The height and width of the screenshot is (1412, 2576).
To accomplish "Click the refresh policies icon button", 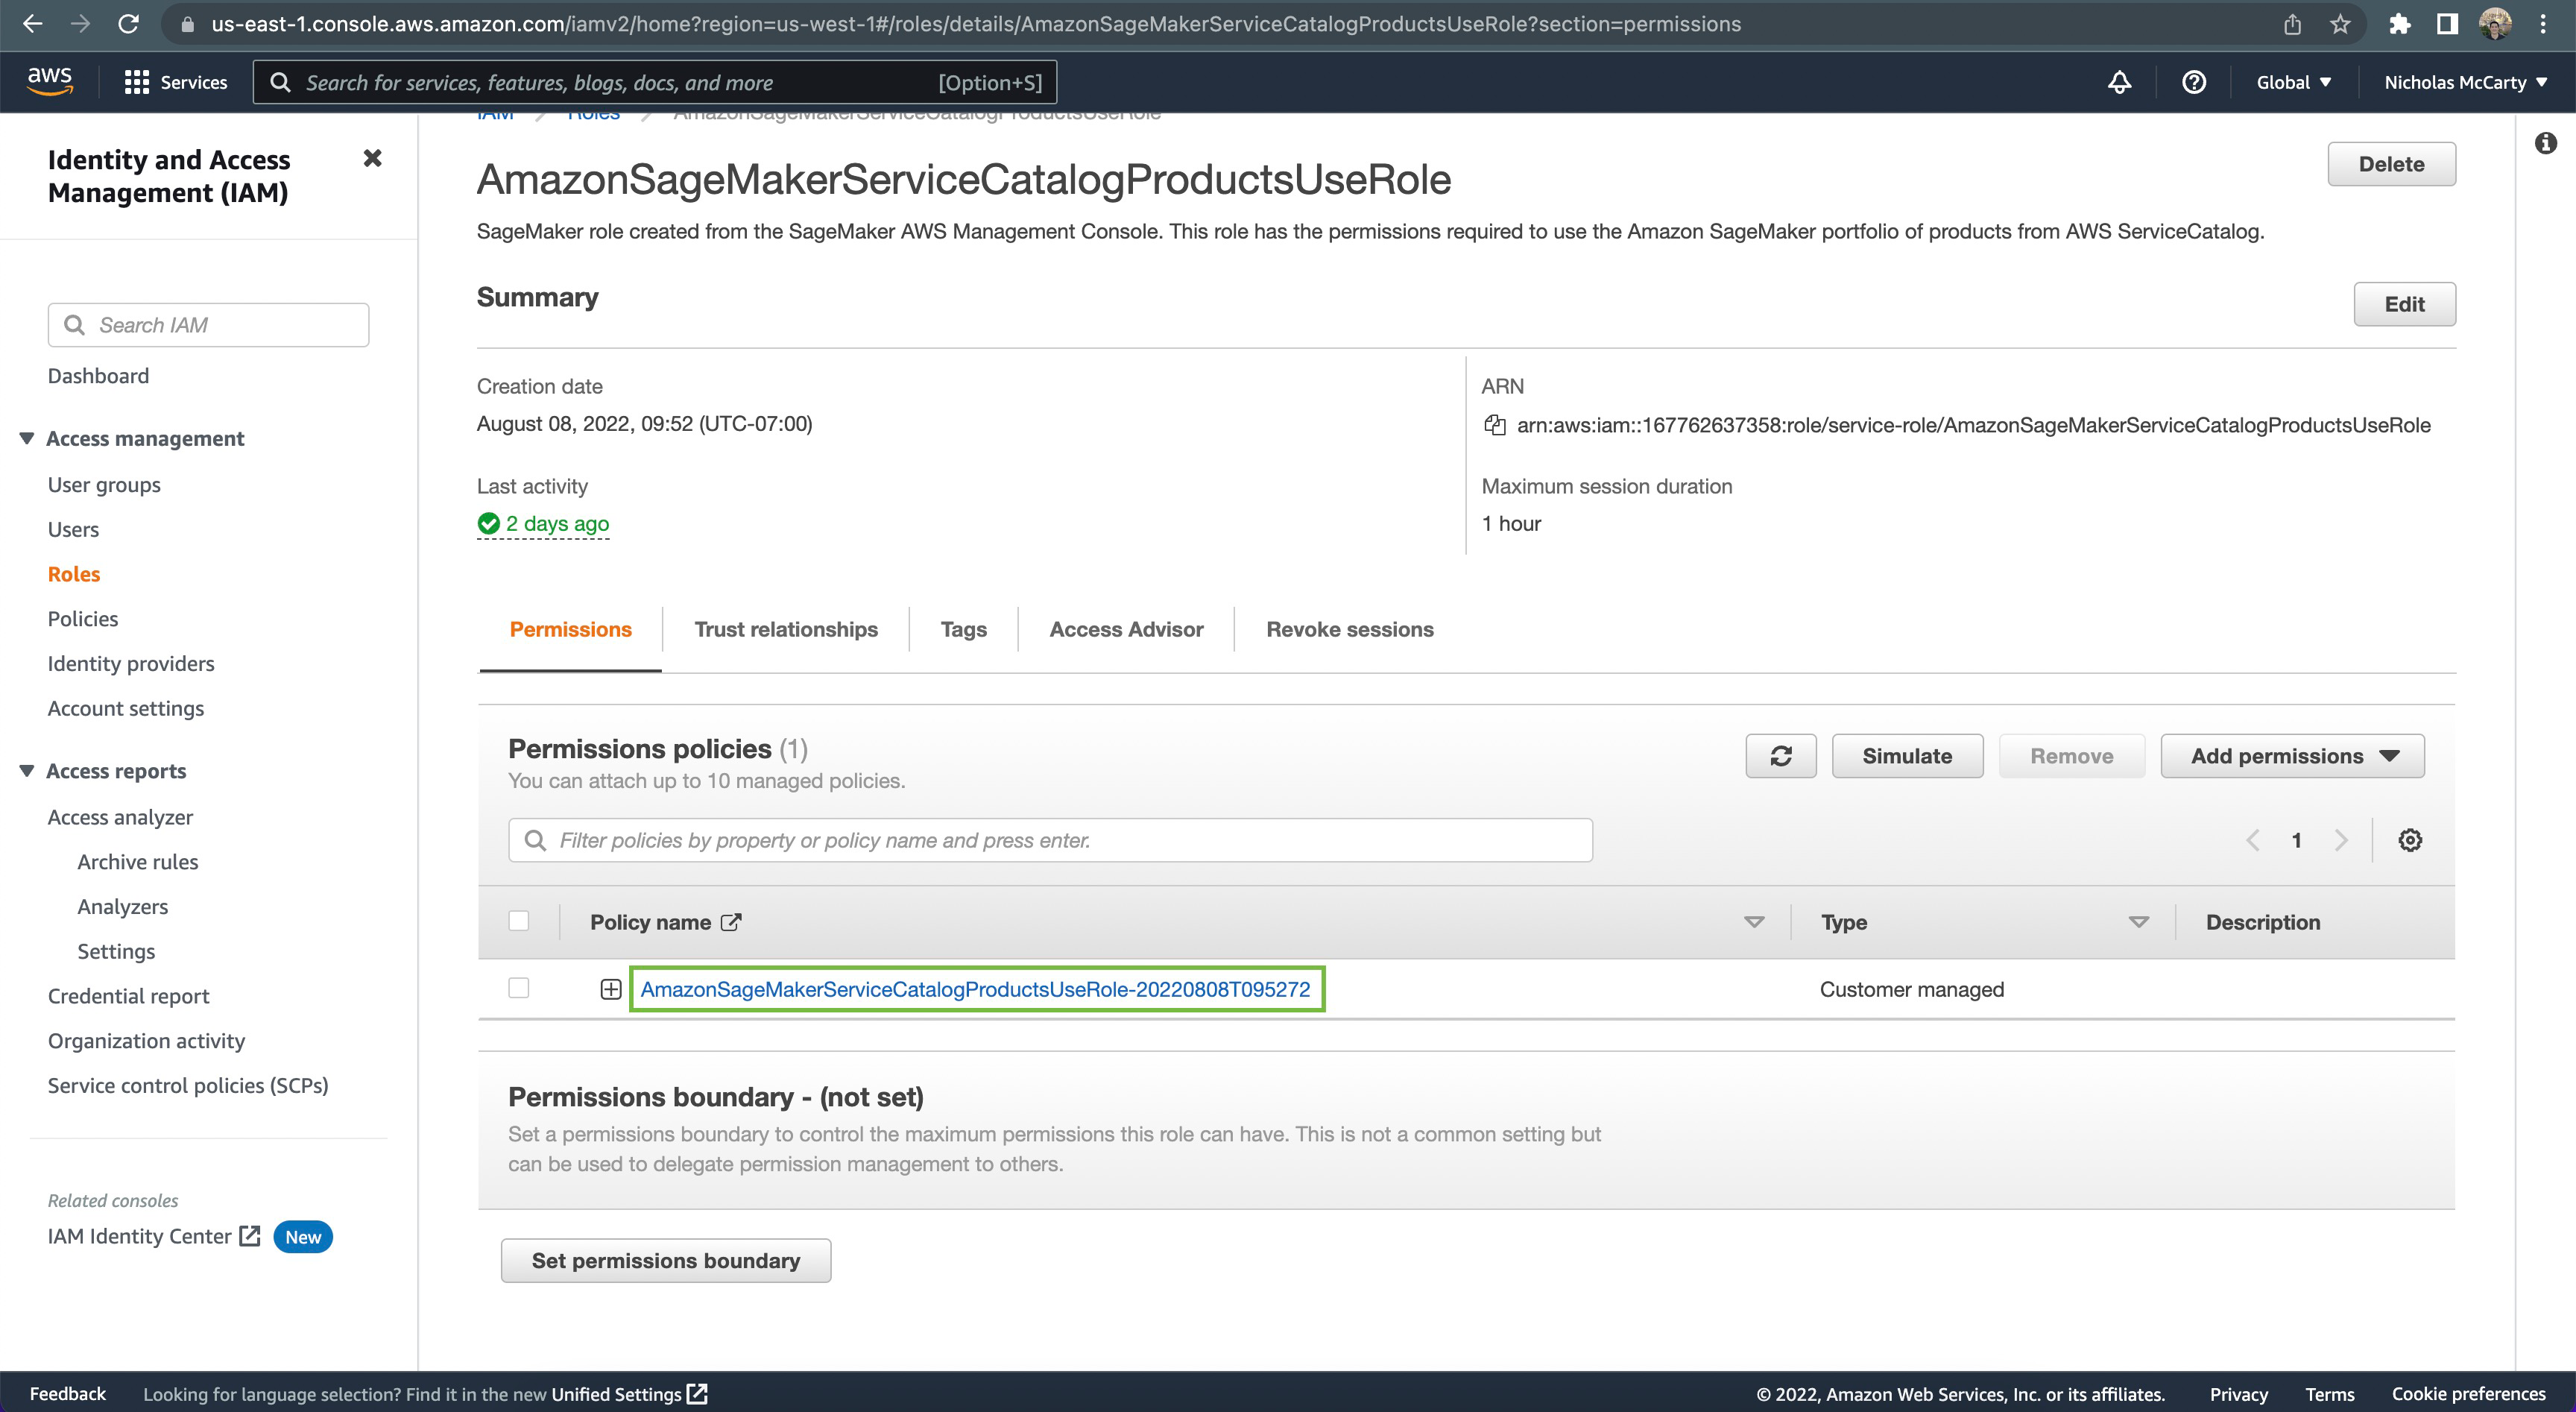I will tap(1780, 756).
